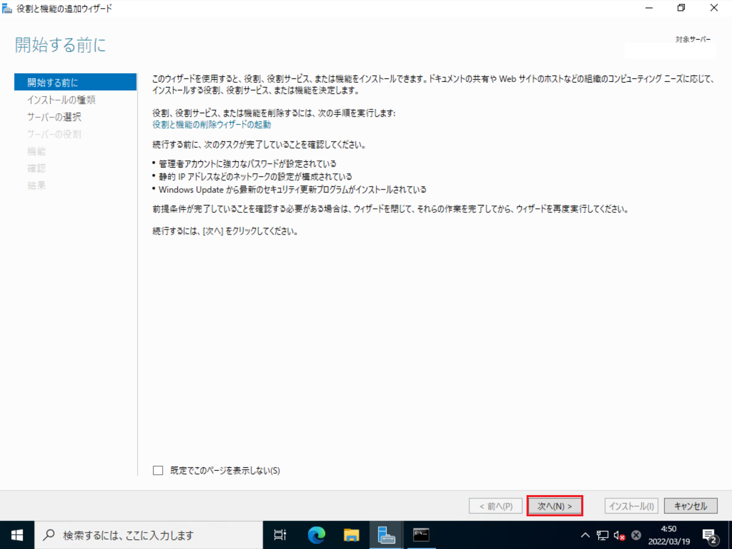732x549 pixels.
Task: Enable 既定でこのページを表示しない checkbox
Action: [158, 470]
